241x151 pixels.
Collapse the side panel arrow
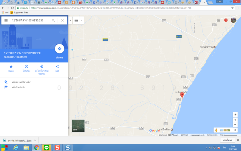pos(70,21)
